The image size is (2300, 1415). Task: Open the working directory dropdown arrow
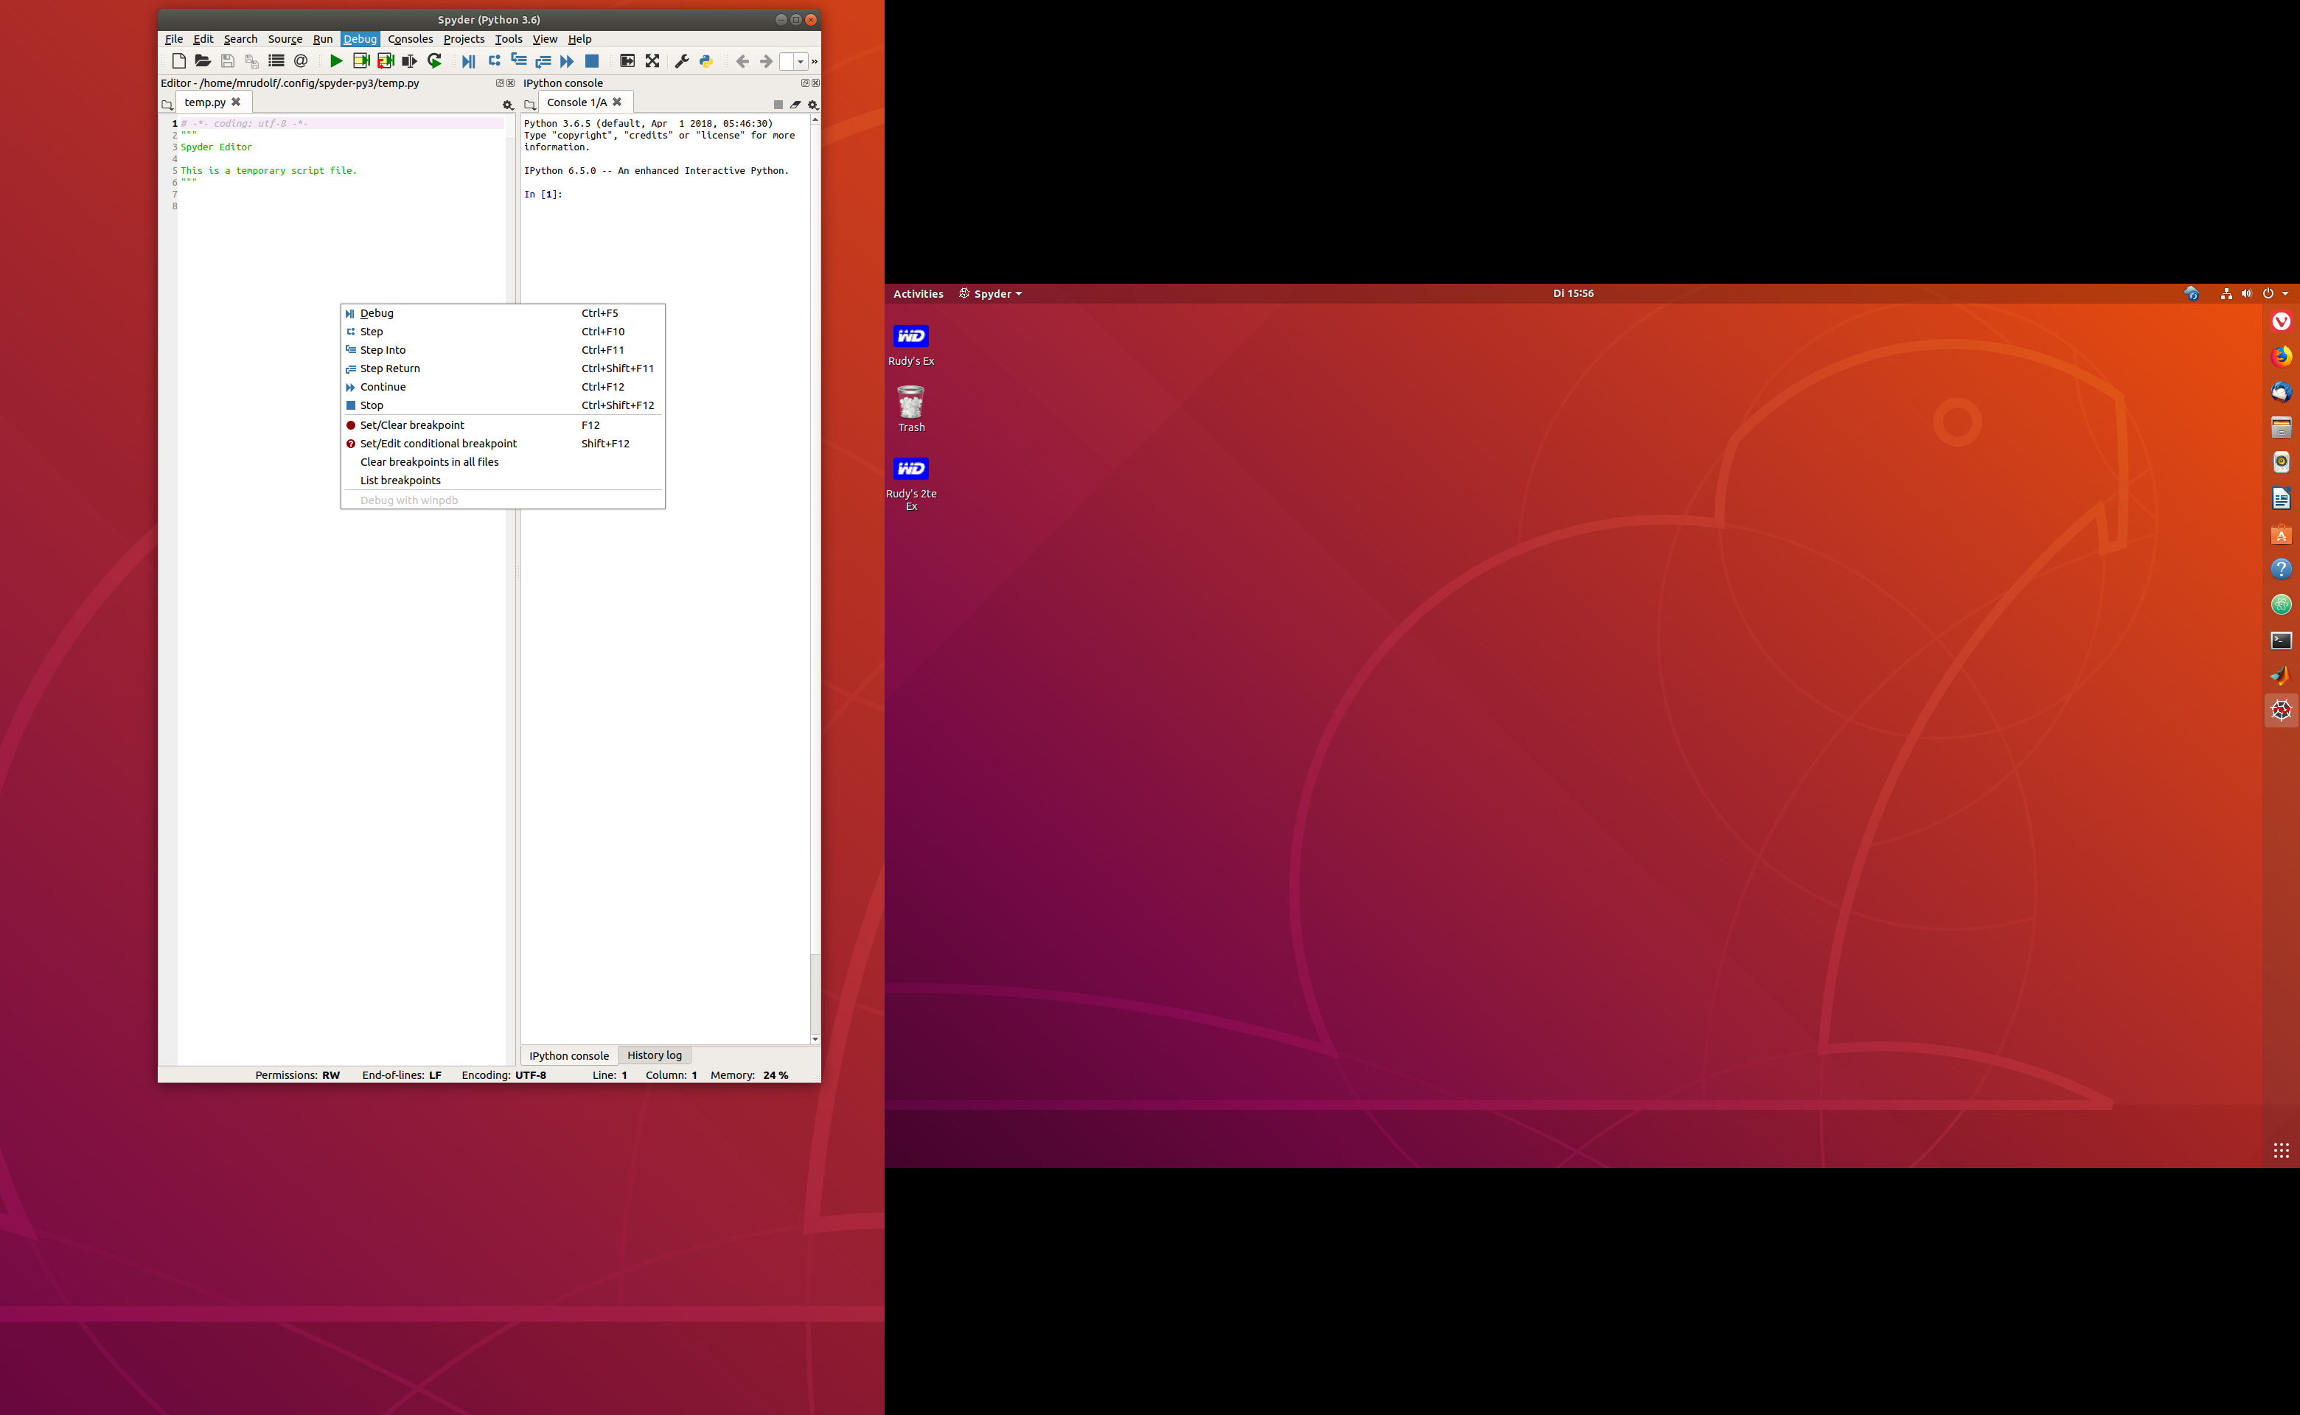click(801, 61)
